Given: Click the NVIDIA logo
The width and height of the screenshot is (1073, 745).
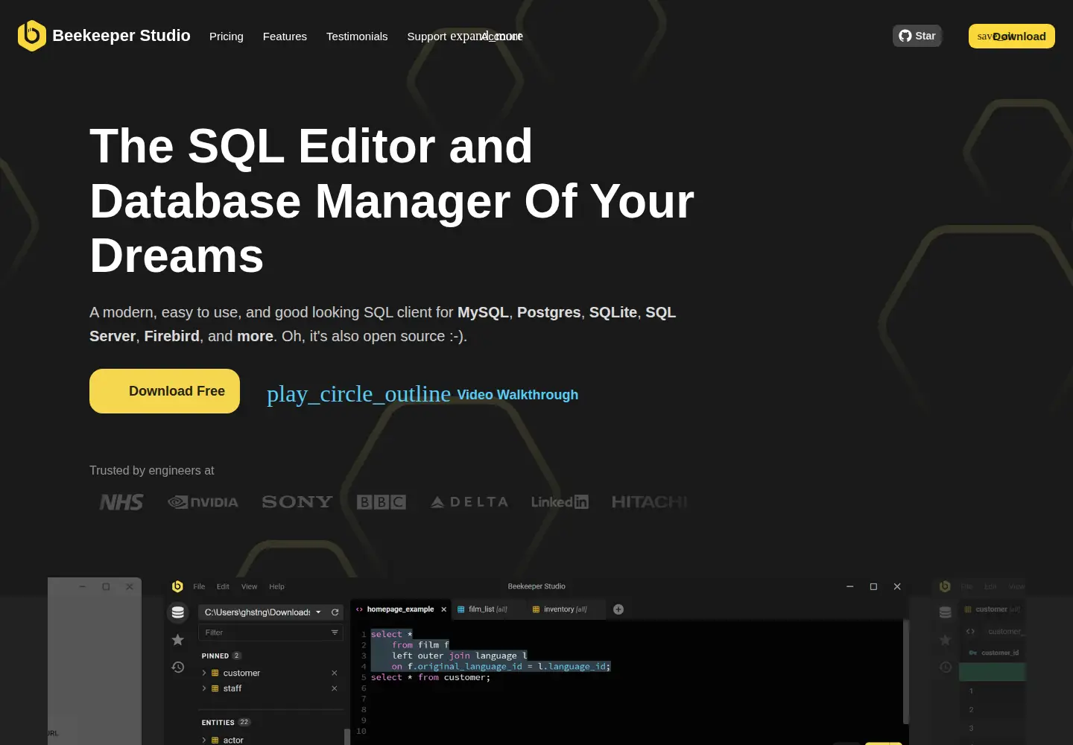Looking at the screenshot, I should (x=203, y=502).
